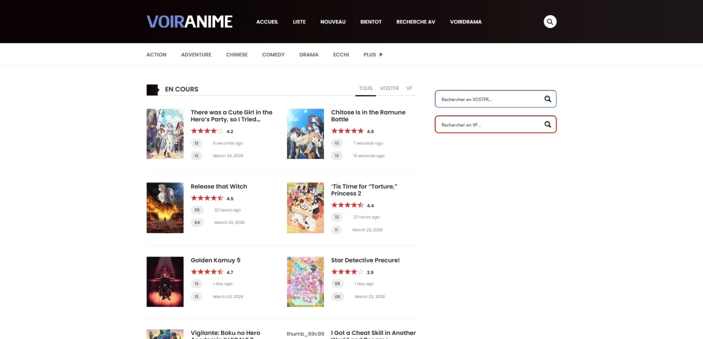Screen dimensions: 703x339
Task: Click the EN COURS section heading
Action: coord(182,89)
